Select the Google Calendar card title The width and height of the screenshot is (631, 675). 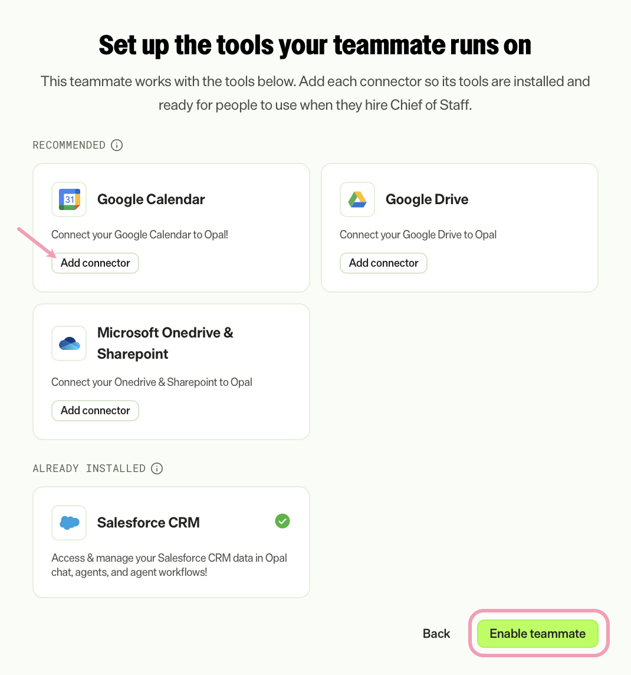pyautogui.click(x=151, y=199)
